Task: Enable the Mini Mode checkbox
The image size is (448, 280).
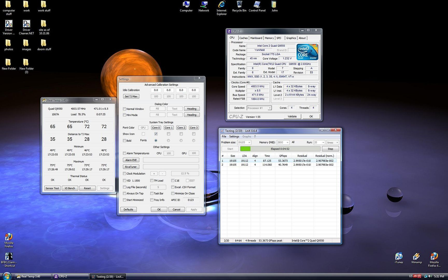Action: click(x=124, y=115)
